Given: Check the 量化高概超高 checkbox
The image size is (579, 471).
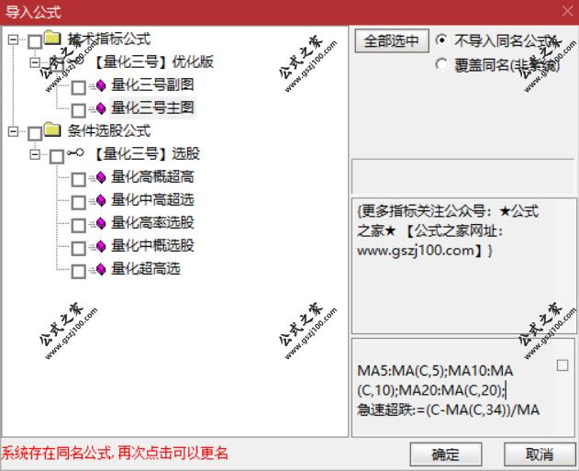Looking at the screenshot, I should (x=79, y=180).
